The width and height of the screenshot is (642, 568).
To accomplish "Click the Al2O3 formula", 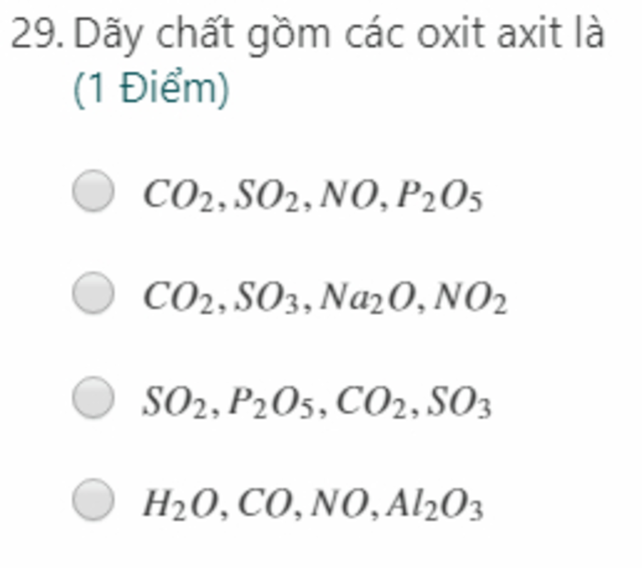I will click(435, 503).
